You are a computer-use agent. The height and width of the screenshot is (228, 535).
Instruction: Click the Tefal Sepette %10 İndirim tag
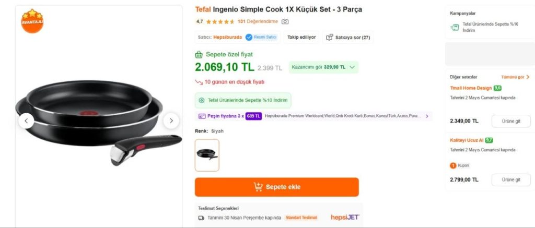pos(242,100)
